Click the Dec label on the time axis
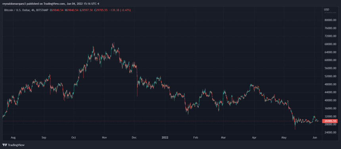The width and height of the screenshot is (341, 149). (134, 138)
